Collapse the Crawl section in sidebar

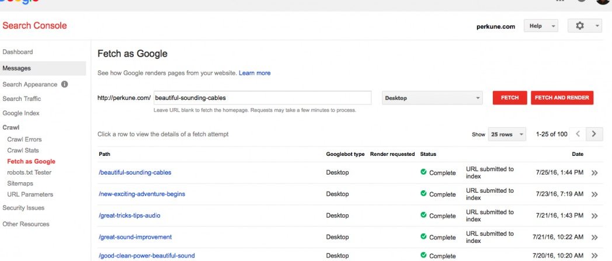(x=11, y=127)
